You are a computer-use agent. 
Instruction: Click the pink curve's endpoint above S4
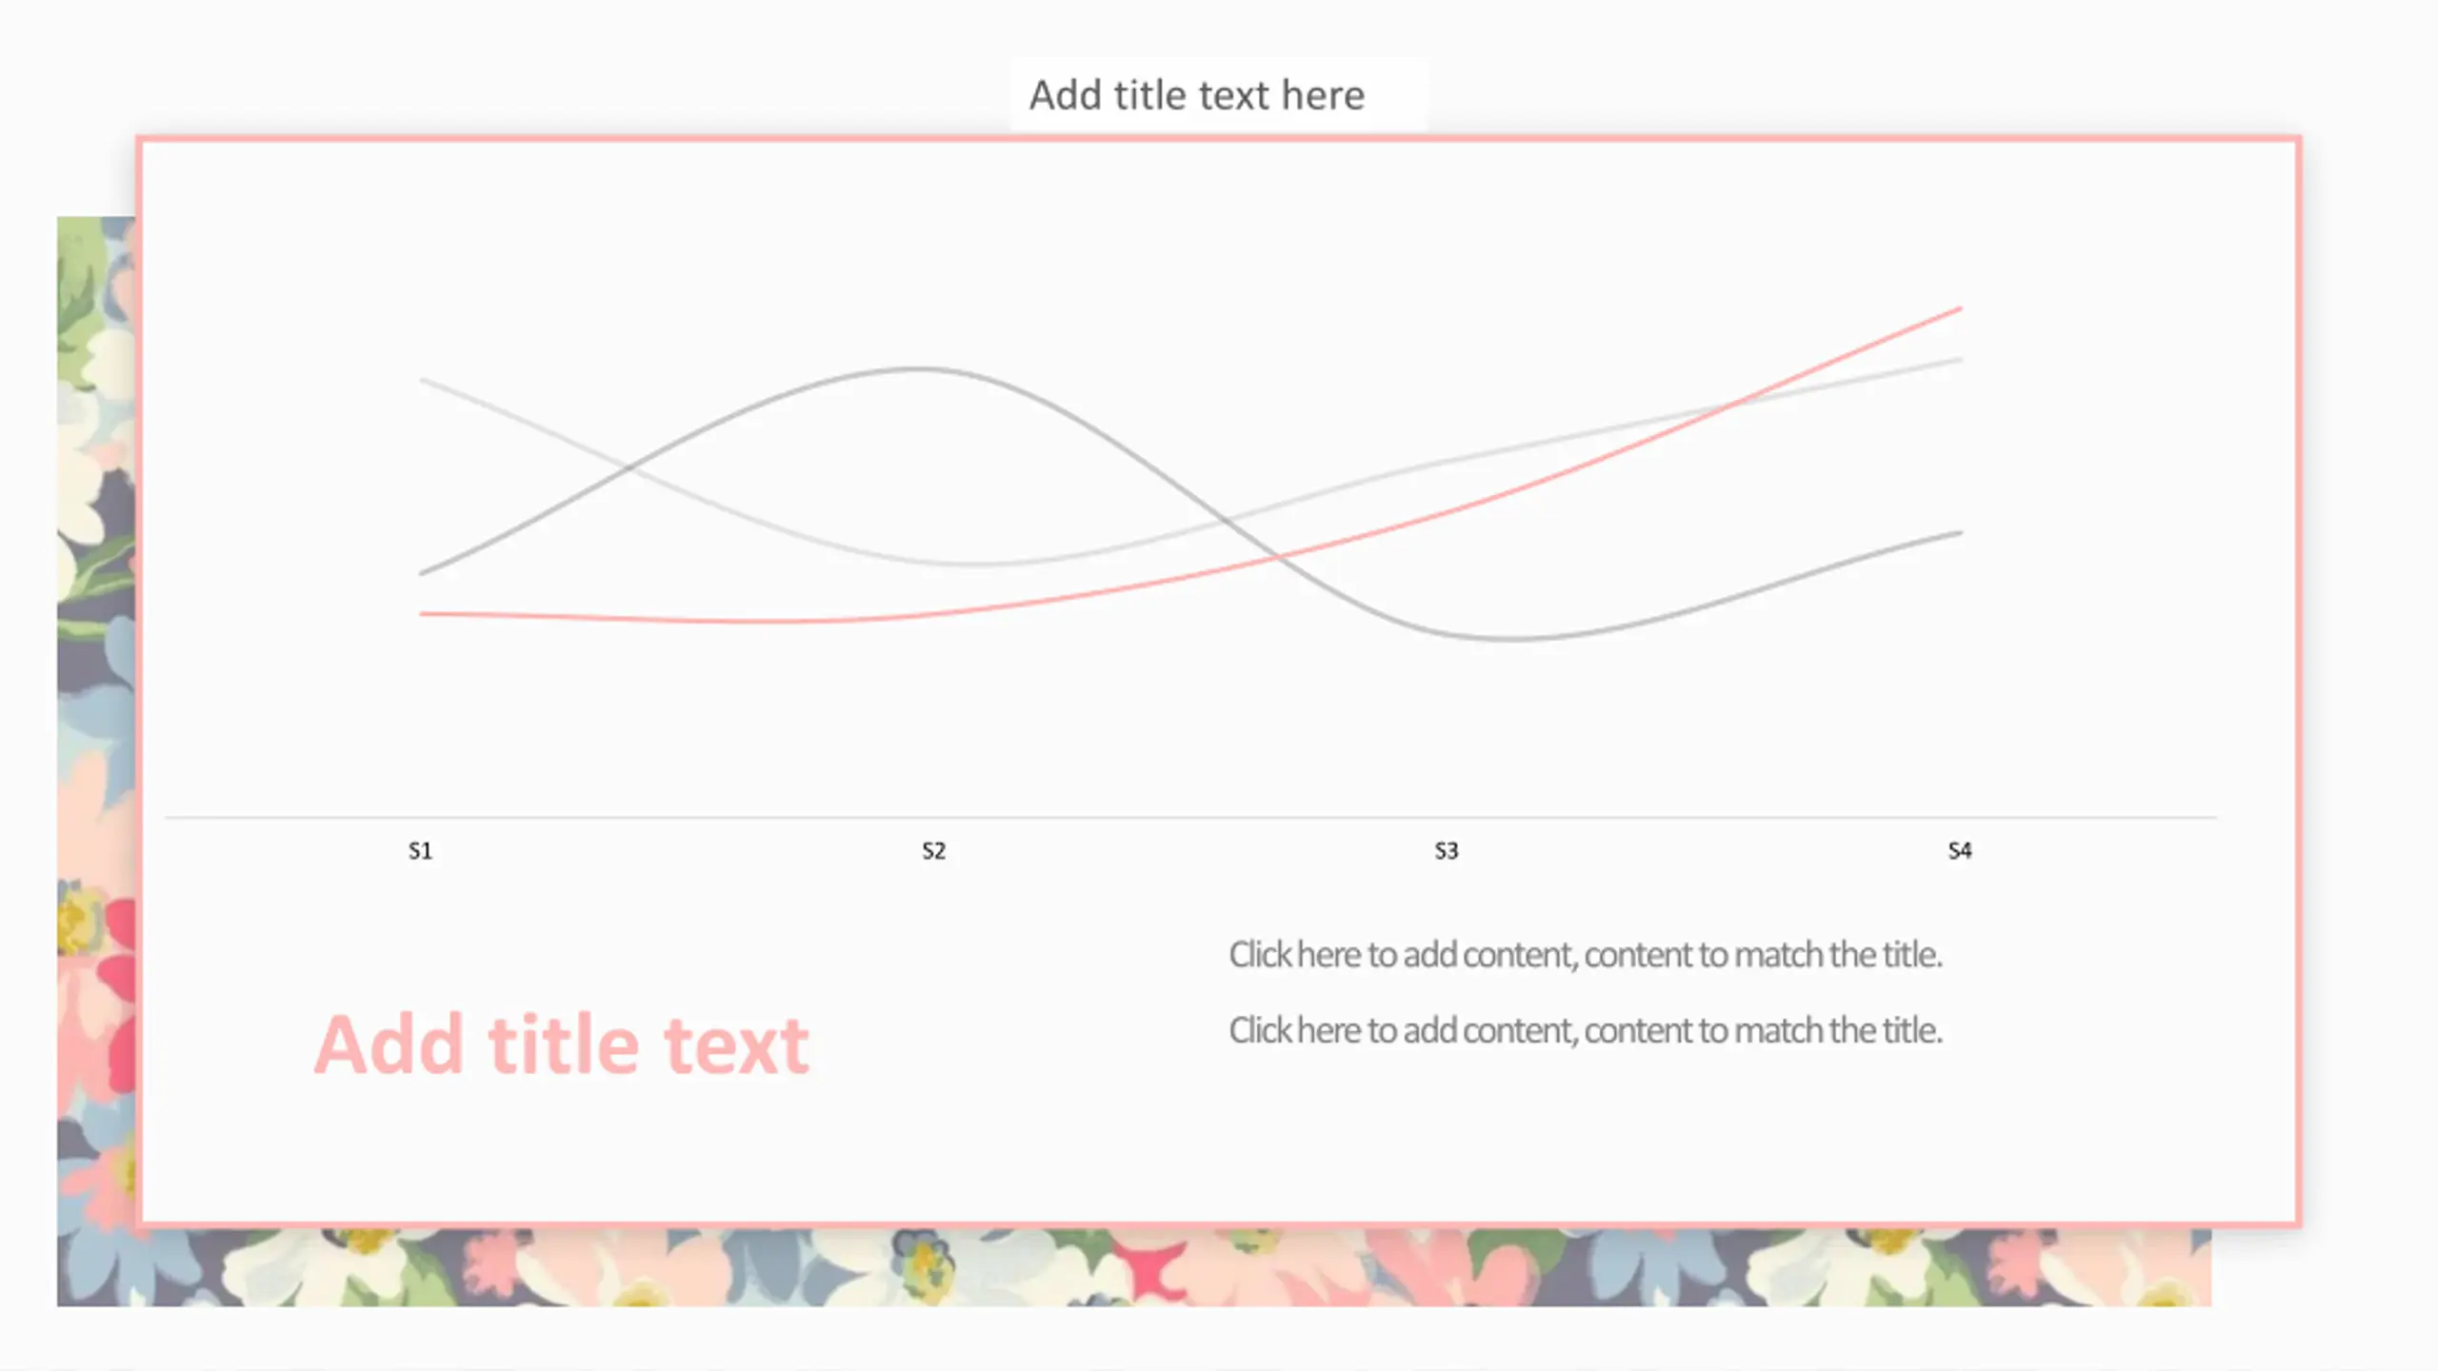click(x=1960, y=308)
